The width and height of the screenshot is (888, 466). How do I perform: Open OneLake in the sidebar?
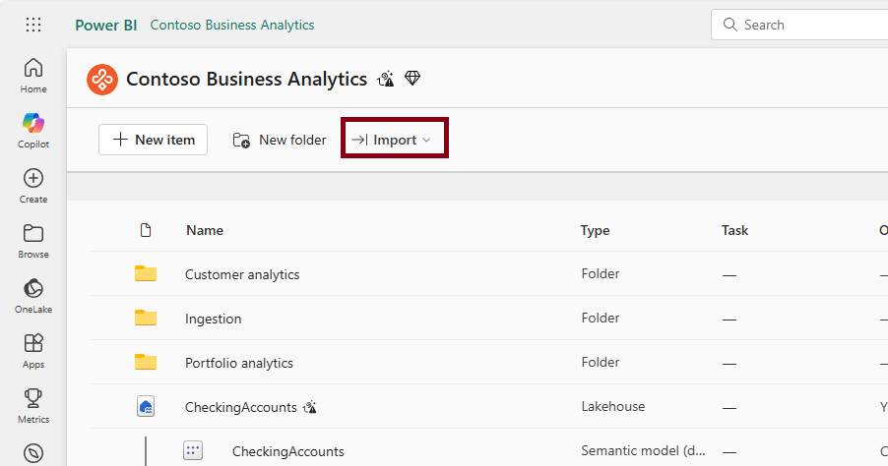pos(33,296)
